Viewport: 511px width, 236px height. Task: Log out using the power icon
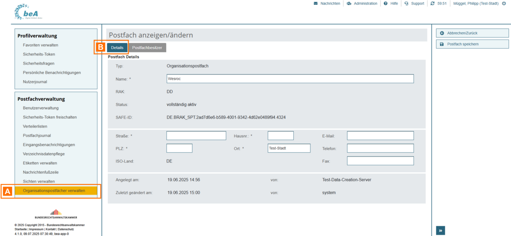click(504, 3)
